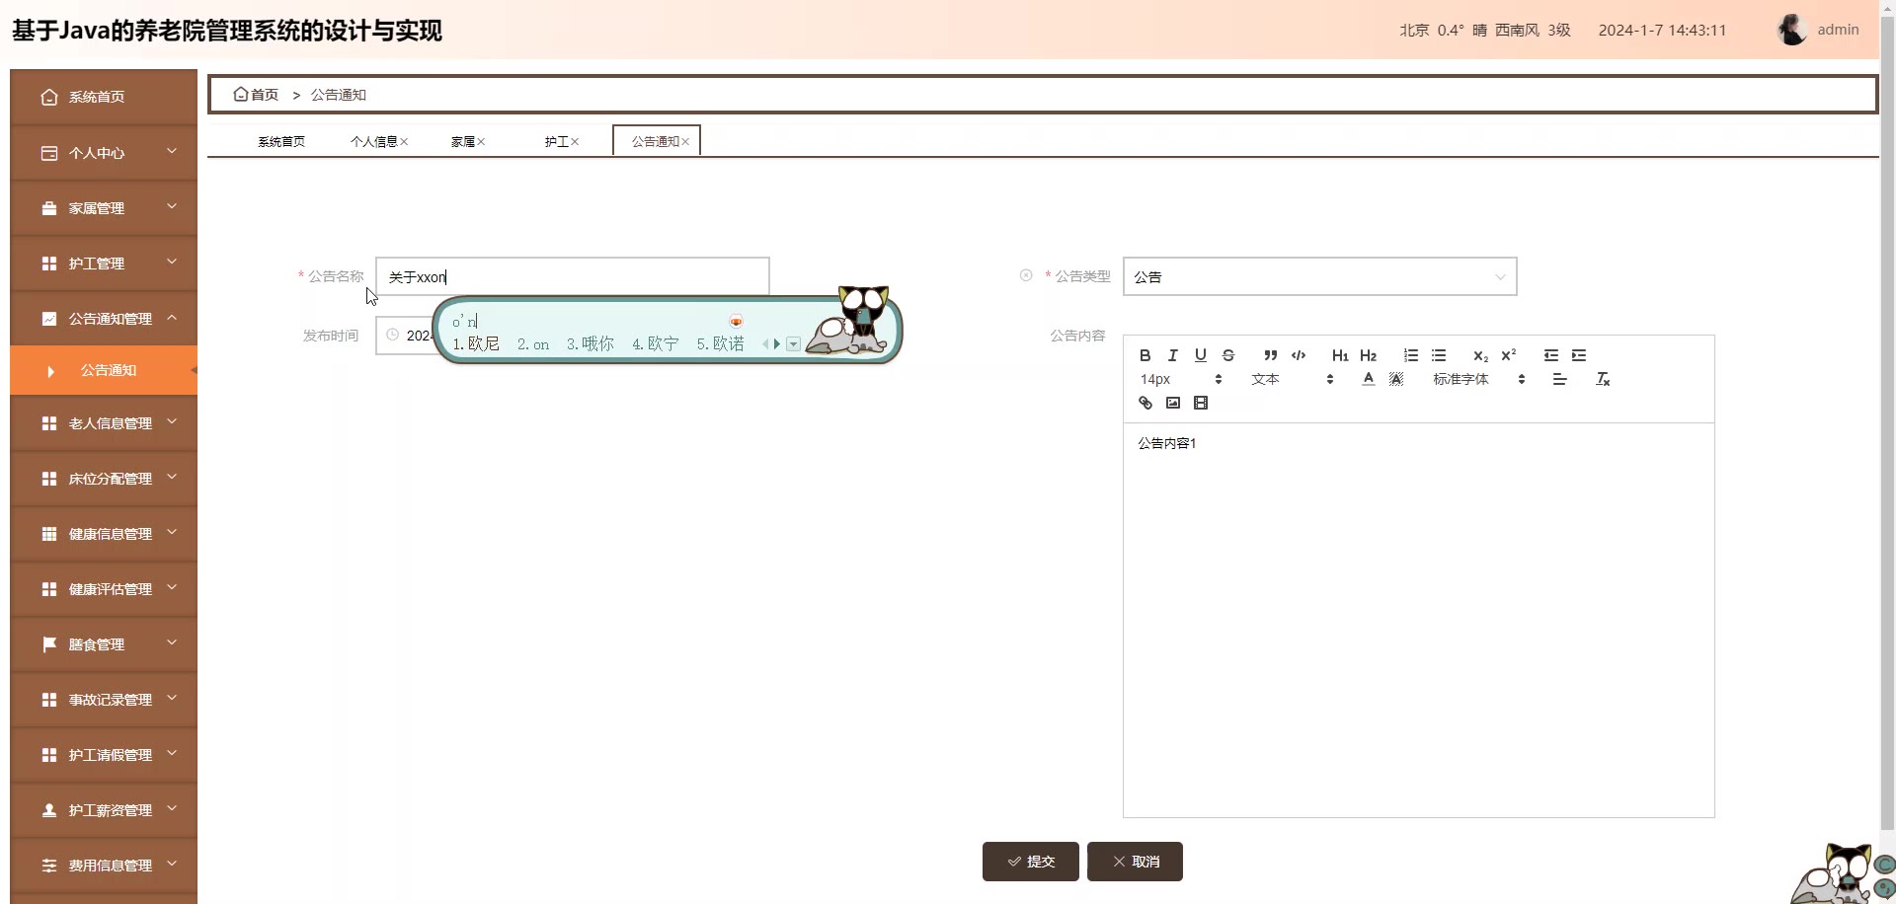
Task: Expand the 费用信息管理 sidebar menu
Action: coord(104,866)
